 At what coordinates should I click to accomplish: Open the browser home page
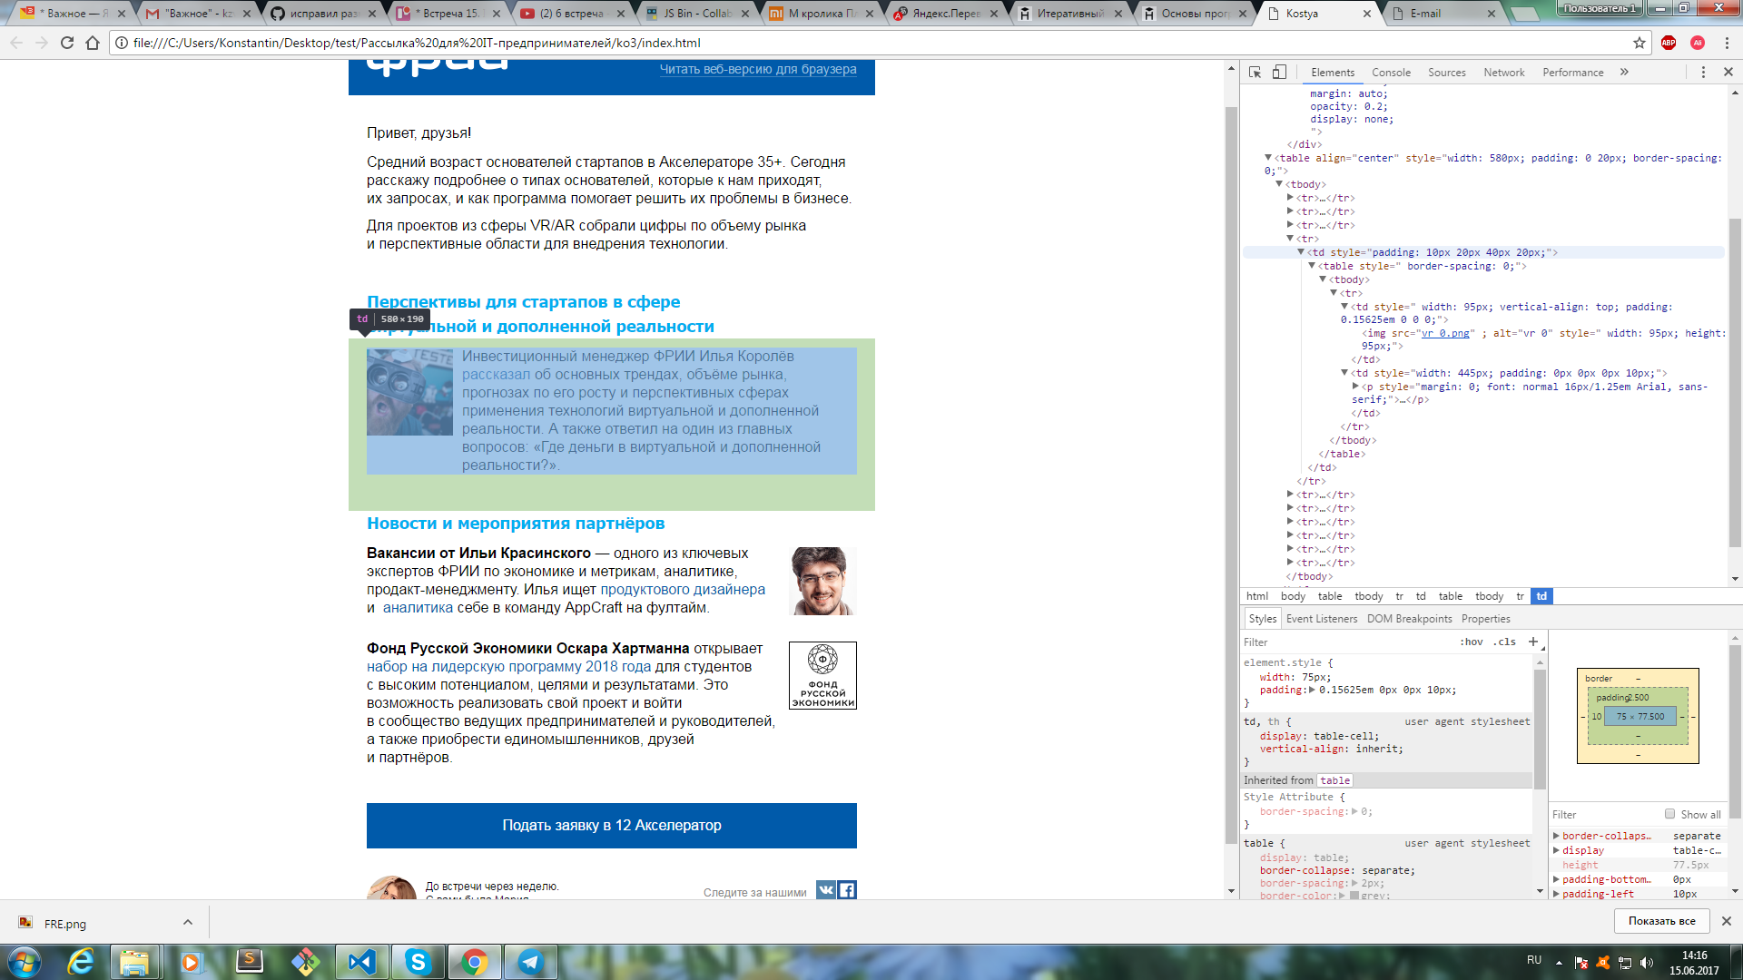pyautogui.click(x=93, y=43)
